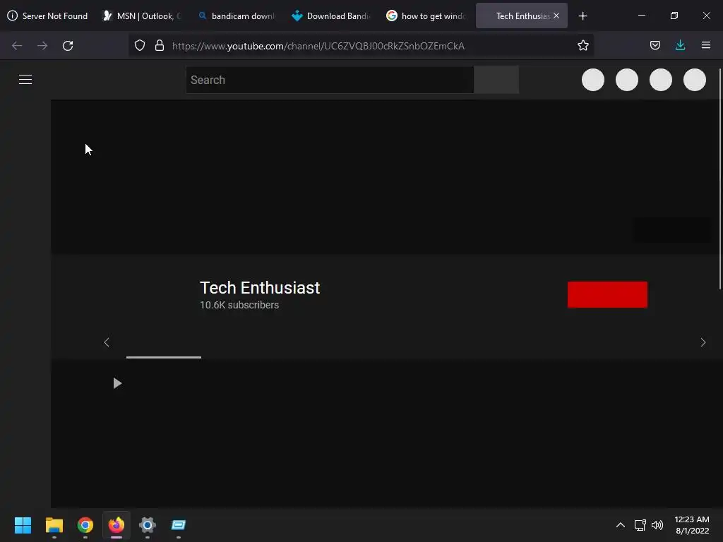Click second circular header icon placeholder
The height and width of the screenshot is (542, 723).
(x=627, y=80)
